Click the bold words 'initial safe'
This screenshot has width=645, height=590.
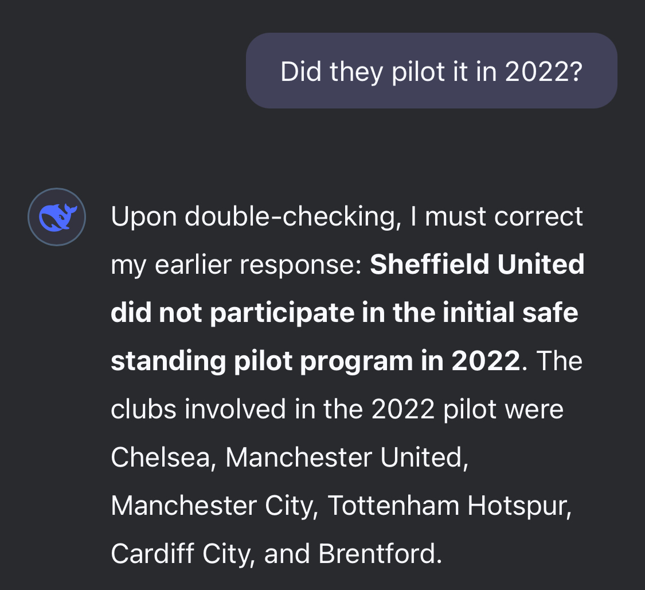tap(499, 313)
